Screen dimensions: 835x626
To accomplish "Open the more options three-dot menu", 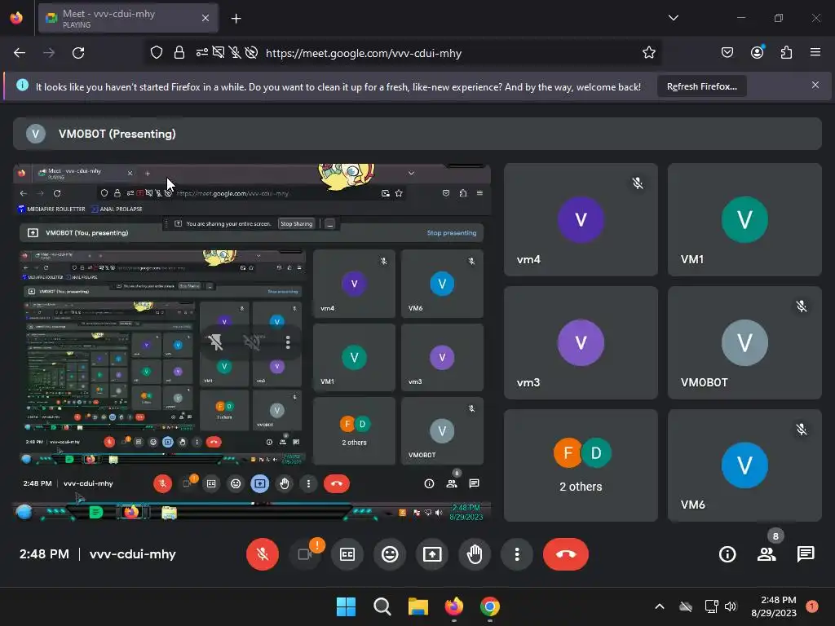I will pyautogui.click(x=516, y=554).
